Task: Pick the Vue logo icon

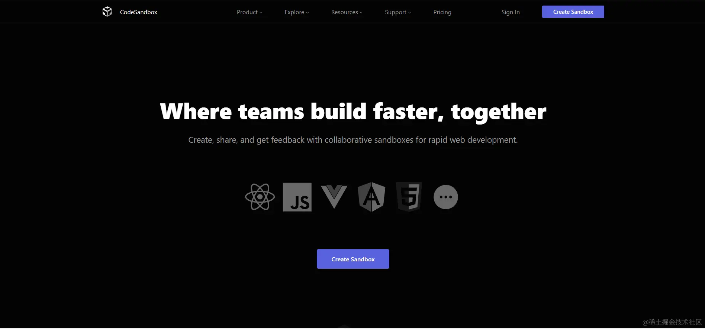Action: coord(334,197)
